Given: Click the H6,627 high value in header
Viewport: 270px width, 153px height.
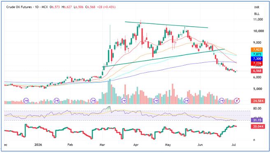Looking at the screenshot, I should point(67,7).
